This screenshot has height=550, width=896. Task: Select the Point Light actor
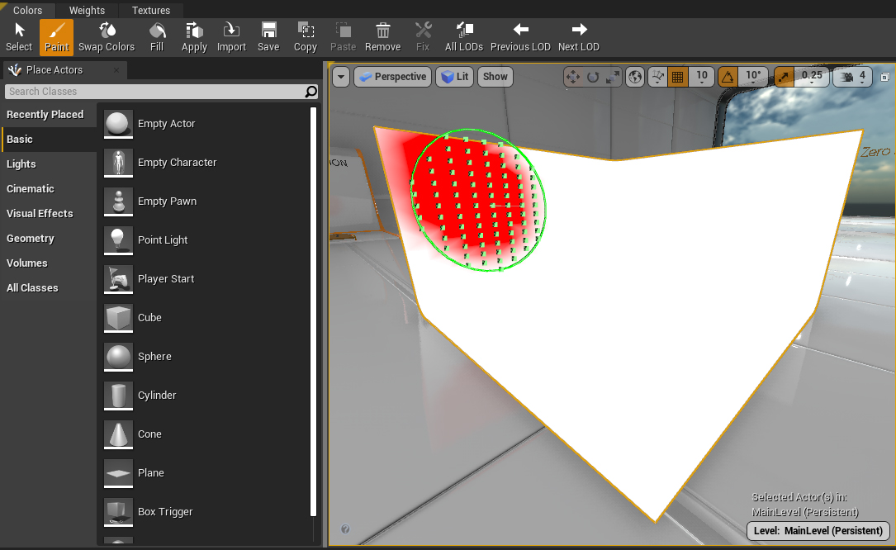click(x=163, y=240)
